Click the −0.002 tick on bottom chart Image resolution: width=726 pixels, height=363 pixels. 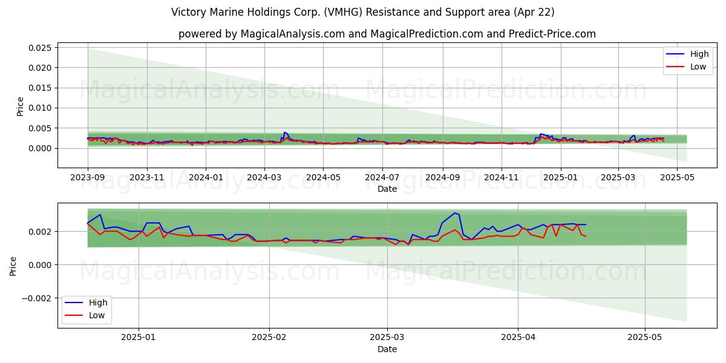pyautogui.click(x=38, y=298)
